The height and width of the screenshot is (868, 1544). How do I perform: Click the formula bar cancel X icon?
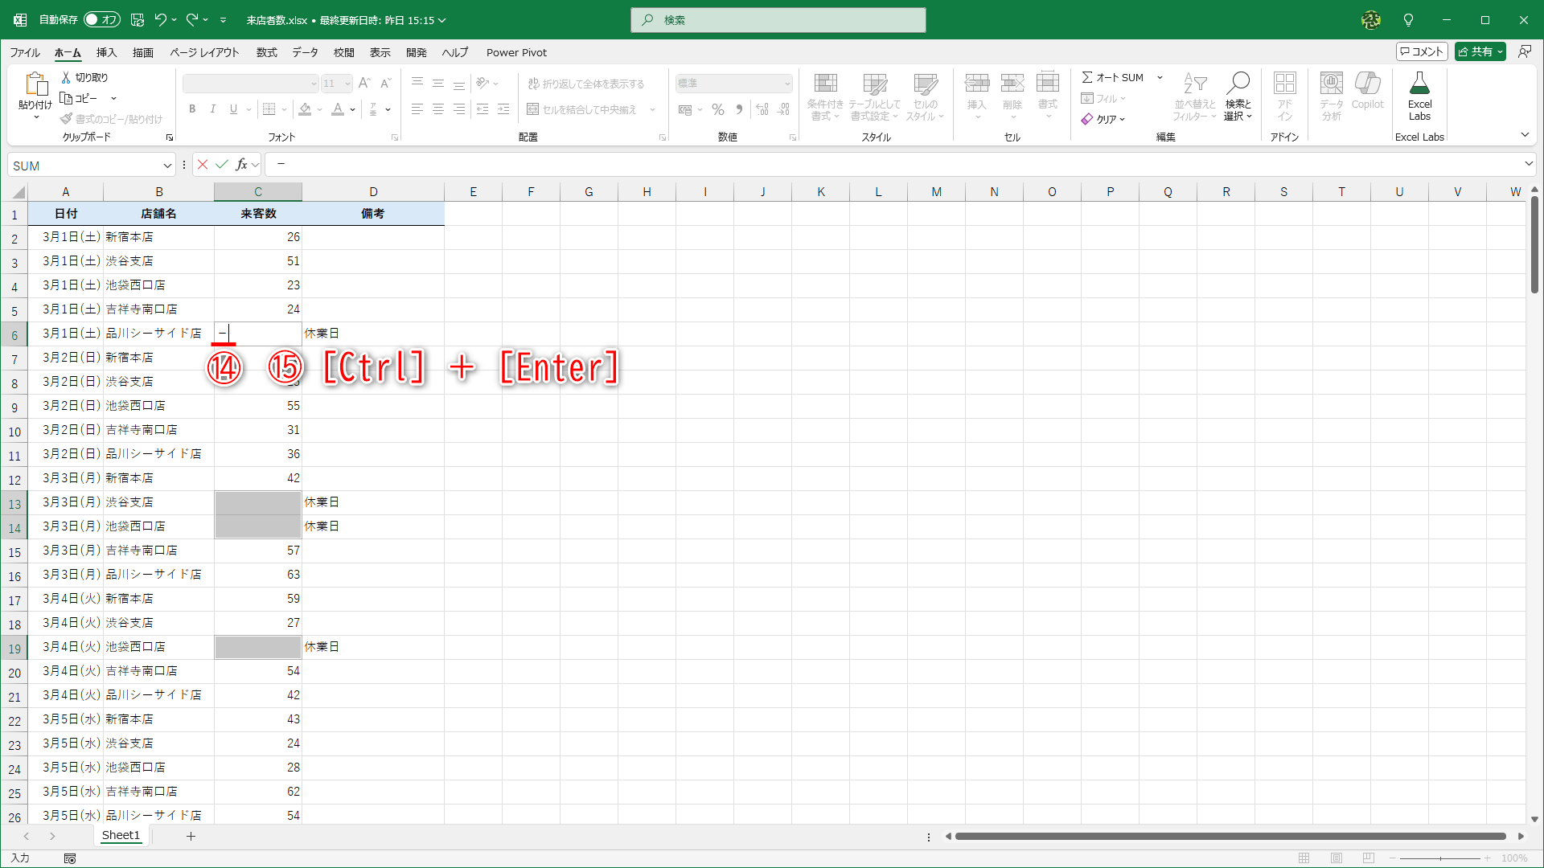(203, 165)
